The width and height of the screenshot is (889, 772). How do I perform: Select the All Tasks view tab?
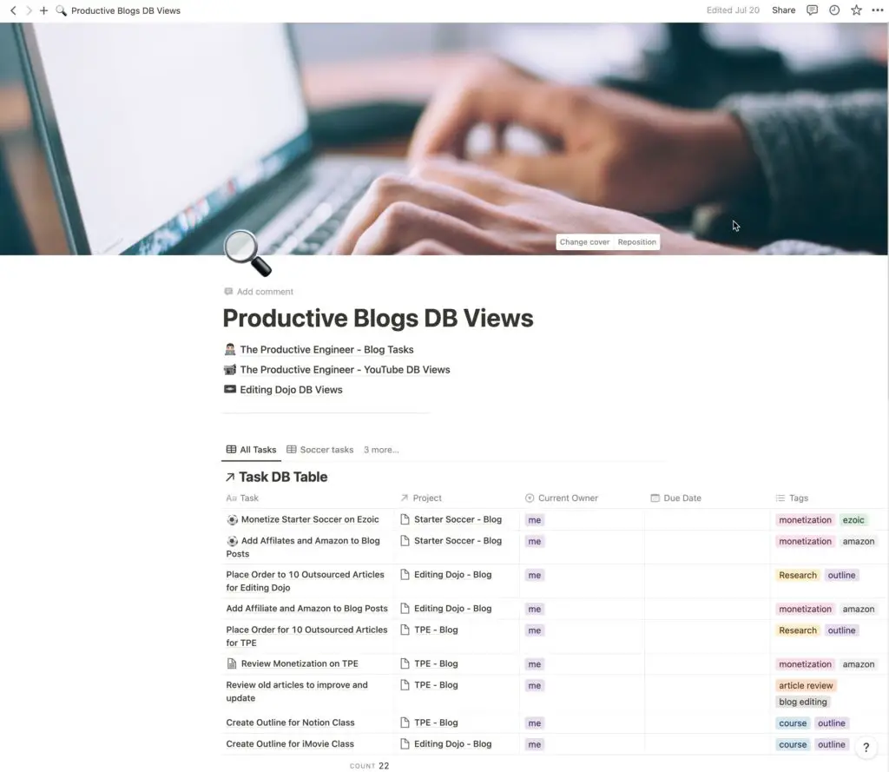coord(251,450)
